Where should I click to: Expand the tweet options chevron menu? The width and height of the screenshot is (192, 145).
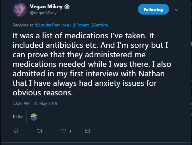[x=177, y=10]
